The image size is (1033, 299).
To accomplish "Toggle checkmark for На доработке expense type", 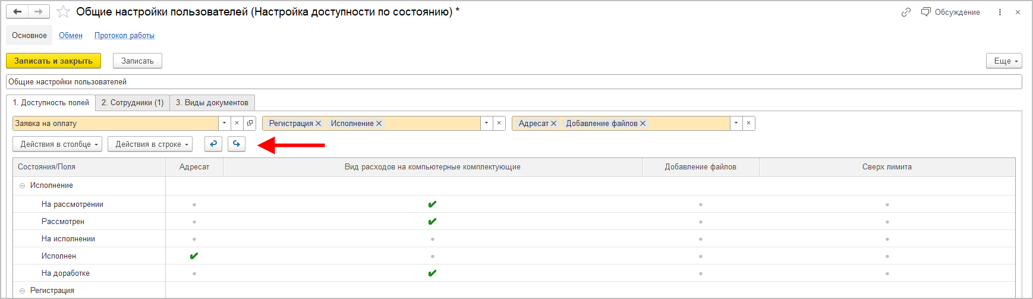I will coord(432,273).
